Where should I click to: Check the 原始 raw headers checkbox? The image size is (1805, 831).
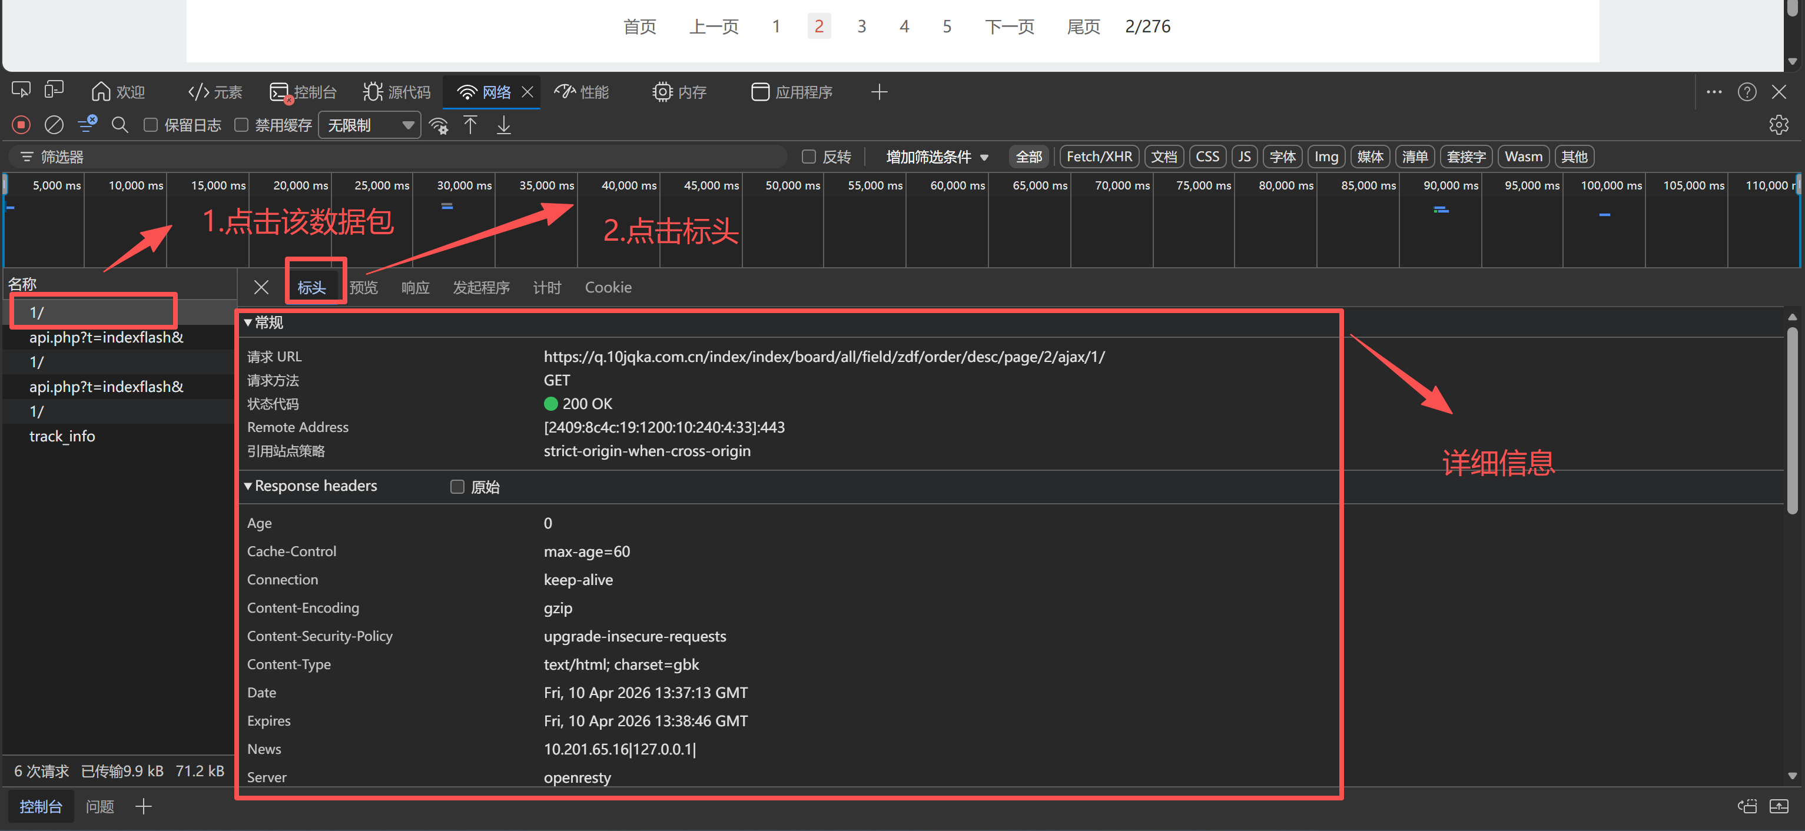coord(457,486)
